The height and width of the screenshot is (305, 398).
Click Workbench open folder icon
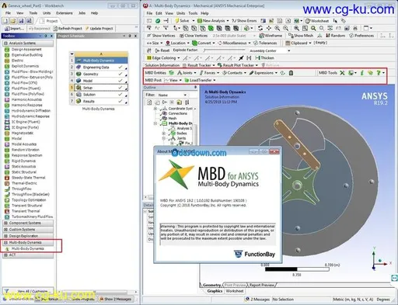coord(13,21)
